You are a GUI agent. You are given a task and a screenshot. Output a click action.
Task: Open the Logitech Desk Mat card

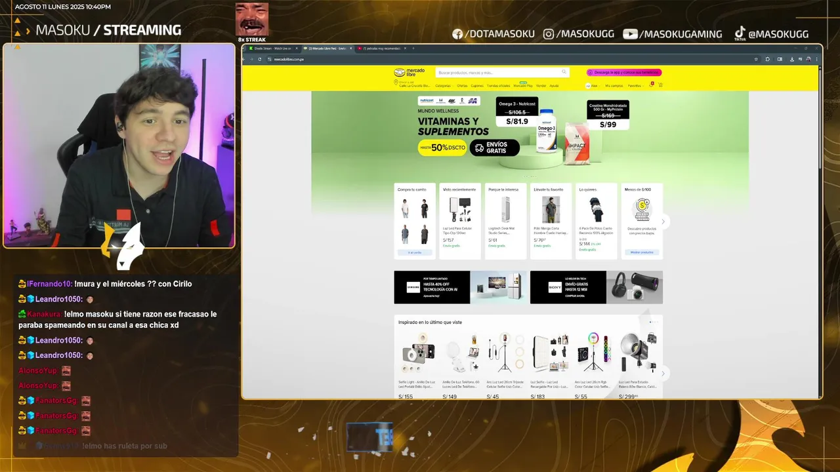(505, 221)
